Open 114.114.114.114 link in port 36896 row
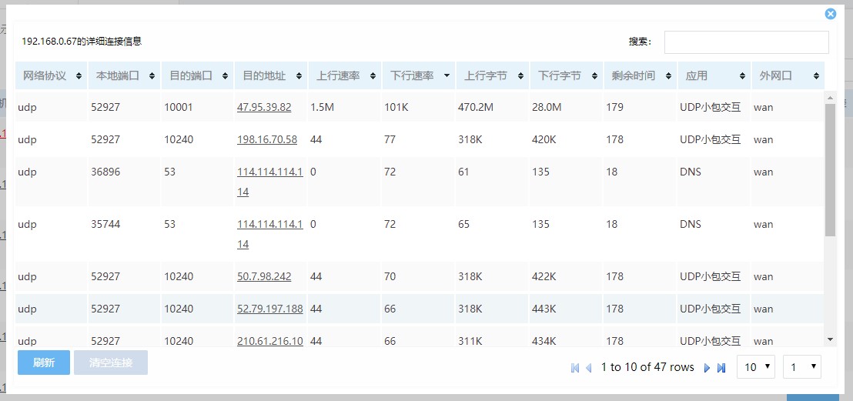 269,182
